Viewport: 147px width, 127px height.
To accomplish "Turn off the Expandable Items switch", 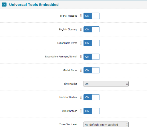I will (x=92, y=43).
